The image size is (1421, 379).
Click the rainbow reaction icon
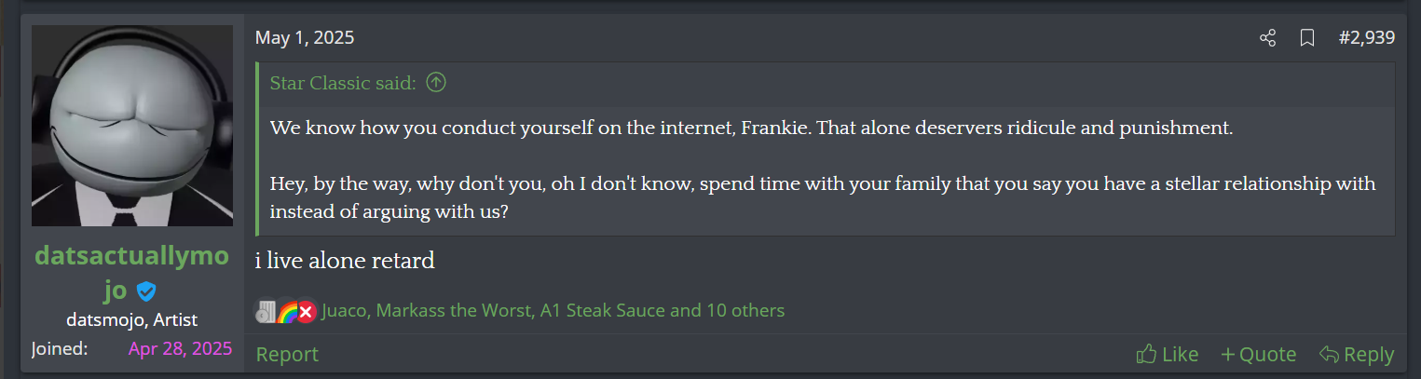[288, 311]
